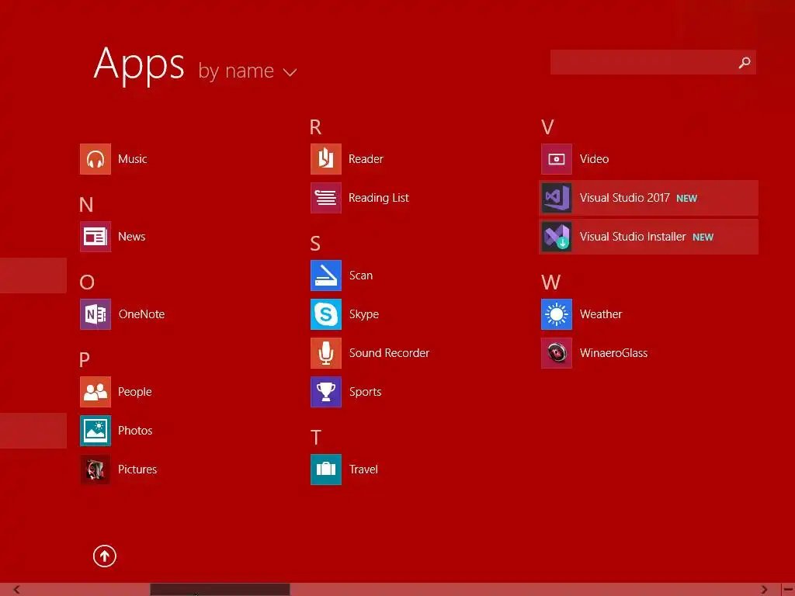The width and height of the screenshot is (795, 596).
Task: Jump via letter header V
Action: tap(547, 127)
